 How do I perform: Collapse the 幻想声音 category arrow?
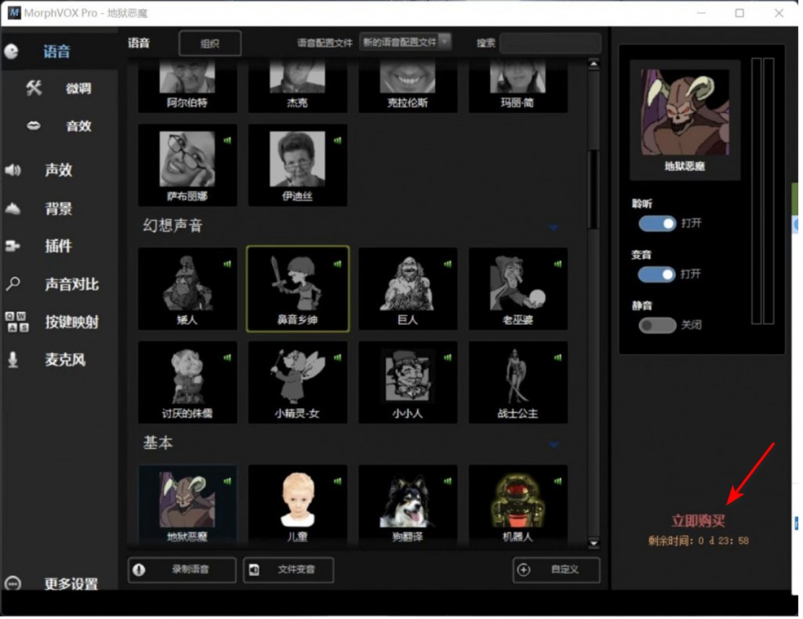(554, 227)
